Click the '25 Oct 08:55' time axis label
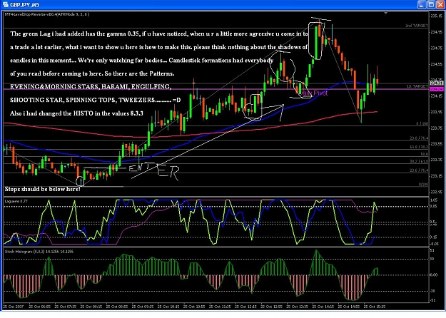This screenshot has height=318, width=446. [117, 307]
